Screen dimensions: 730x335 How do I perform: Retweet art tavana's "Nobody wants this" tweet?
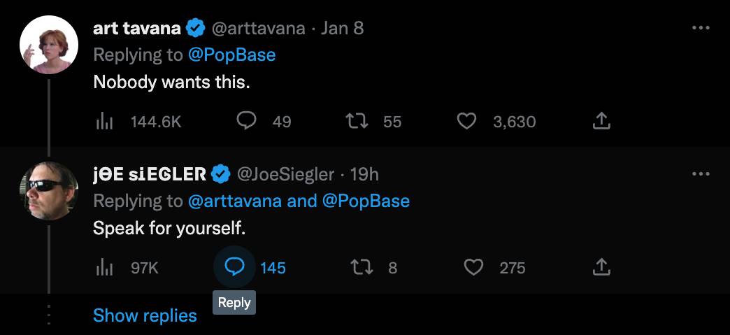coord(358,122)
